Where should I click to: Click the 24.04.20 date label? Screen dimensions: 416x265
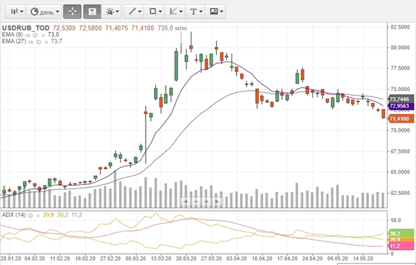pyautogui.click(x=312, y=258)
